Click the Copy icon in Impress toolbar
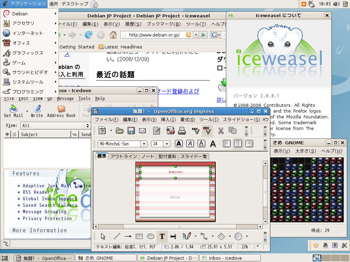350x262 pixels. pos(232,131)
